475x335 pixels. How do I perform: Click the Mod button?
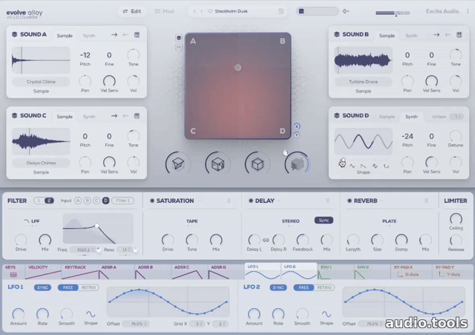coord(164,12)
